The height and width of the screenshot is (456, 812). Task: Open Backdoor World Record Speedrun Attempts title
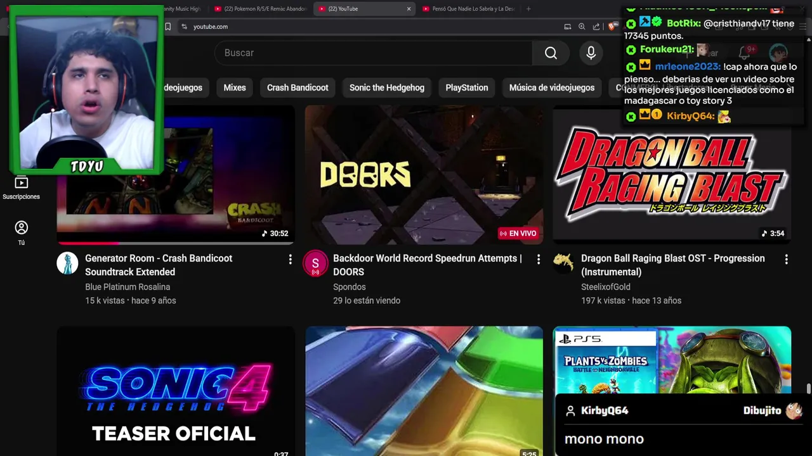click(x=428, y=265)
